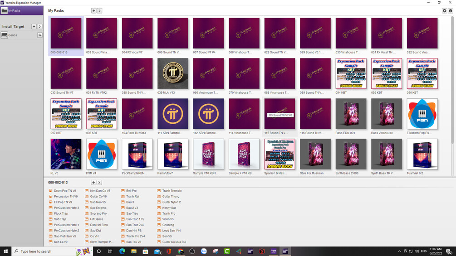Select the Kim Dan Ca V5 voice

point(98,191)
